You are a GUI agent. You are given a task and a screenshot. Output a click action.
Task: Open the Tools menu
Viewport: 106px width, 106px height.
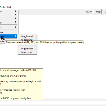(2, 7)
